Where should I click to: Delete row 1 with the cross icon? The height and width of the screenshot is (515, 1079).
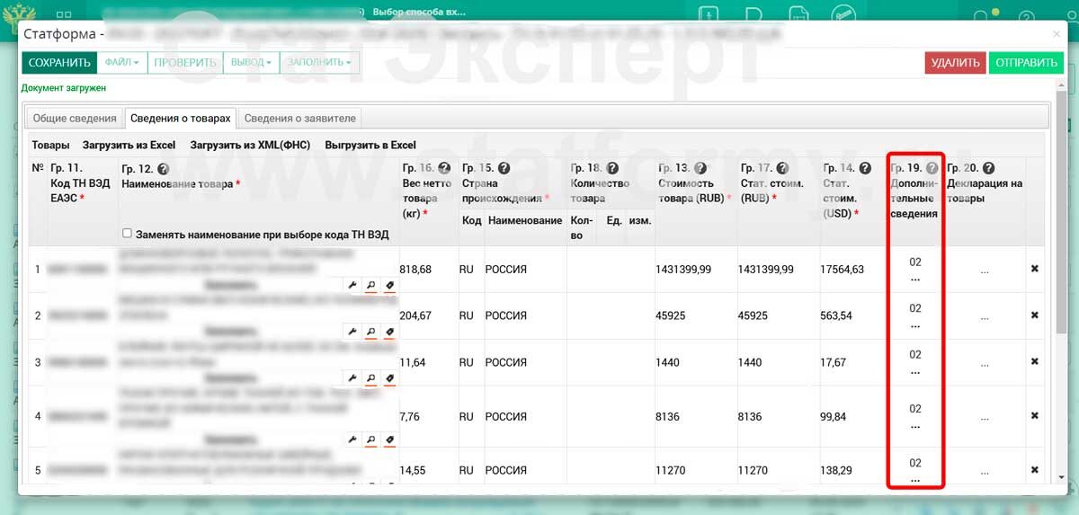click(x=1035, y=269)
